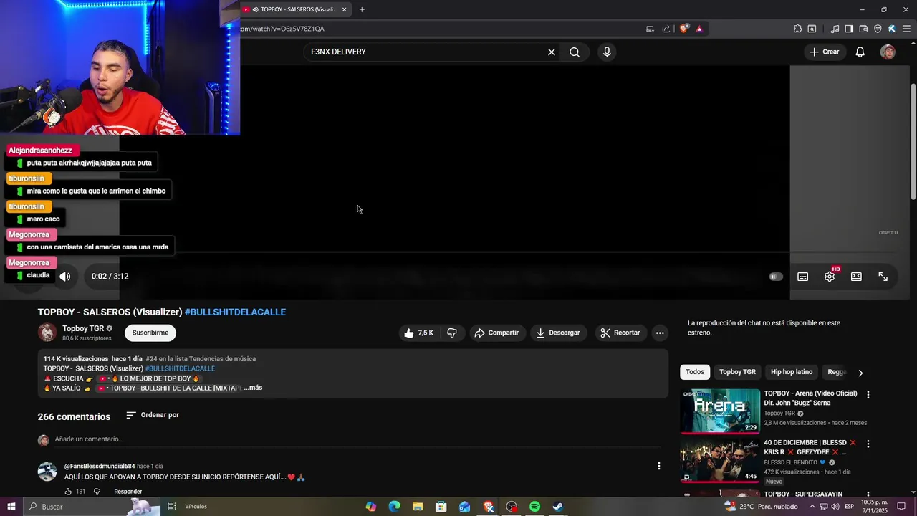The width and height of the screenshot is (917, 516).
Task: Open the browser extensions puzzle icon
Action: pos(797,29)
